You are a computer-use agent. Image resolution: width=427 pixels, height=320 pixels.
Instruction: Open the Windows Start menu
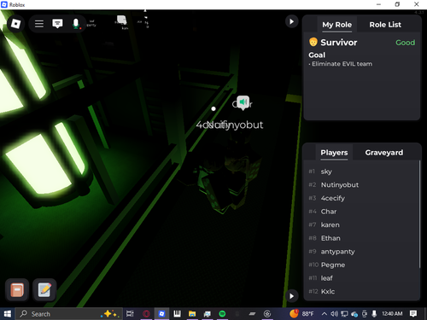(x=8, y=314)
